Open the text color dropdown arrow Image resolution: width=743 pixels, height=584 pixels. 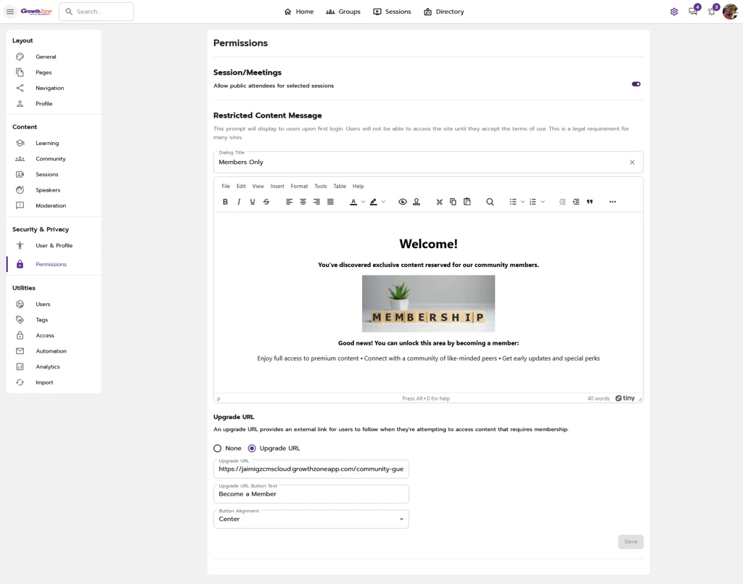coord(363,202)
